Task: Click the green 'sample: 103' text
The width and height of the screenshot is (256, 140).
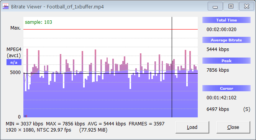Action: pyautogui.click(x=39, y=22)
